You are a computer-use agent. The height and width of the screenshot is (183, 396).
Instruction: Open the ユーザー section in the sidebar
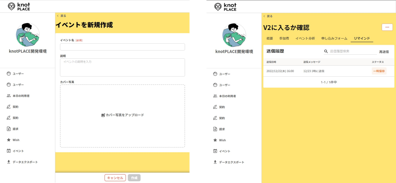(x=17, y=74)
